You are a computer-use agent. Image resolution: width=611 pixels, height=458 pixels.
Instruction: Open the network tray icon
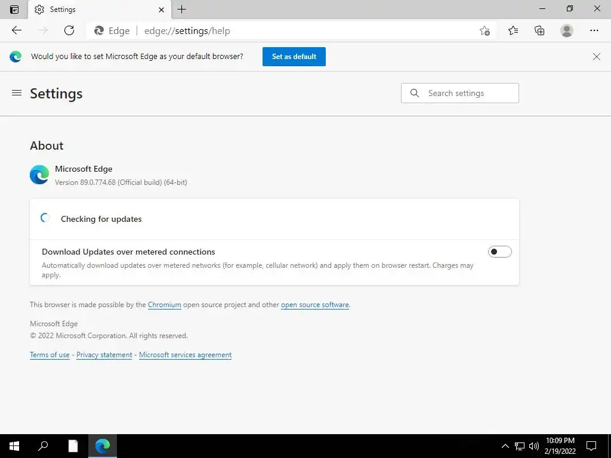[x=520, y=446]
